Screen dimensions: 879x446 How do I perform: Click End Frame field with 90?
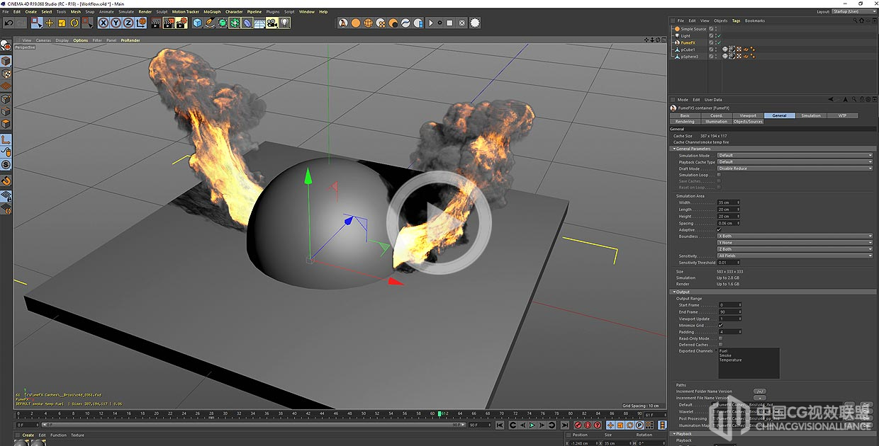tap(729, 311)
